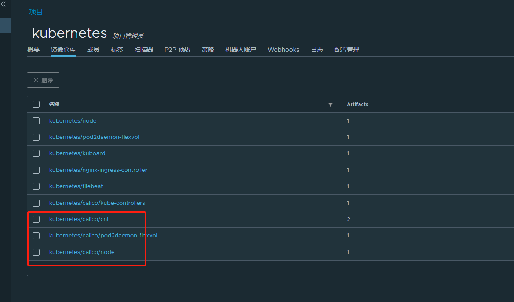
Task: Open kubernetes/calico/kube-controllers repository
Action: point(97,203)
